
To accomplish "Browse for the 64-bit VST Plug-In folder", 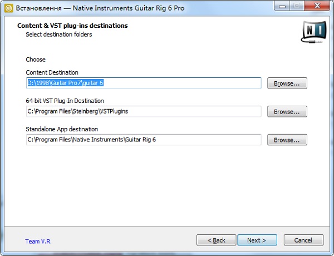I will (x=287, y=112).
